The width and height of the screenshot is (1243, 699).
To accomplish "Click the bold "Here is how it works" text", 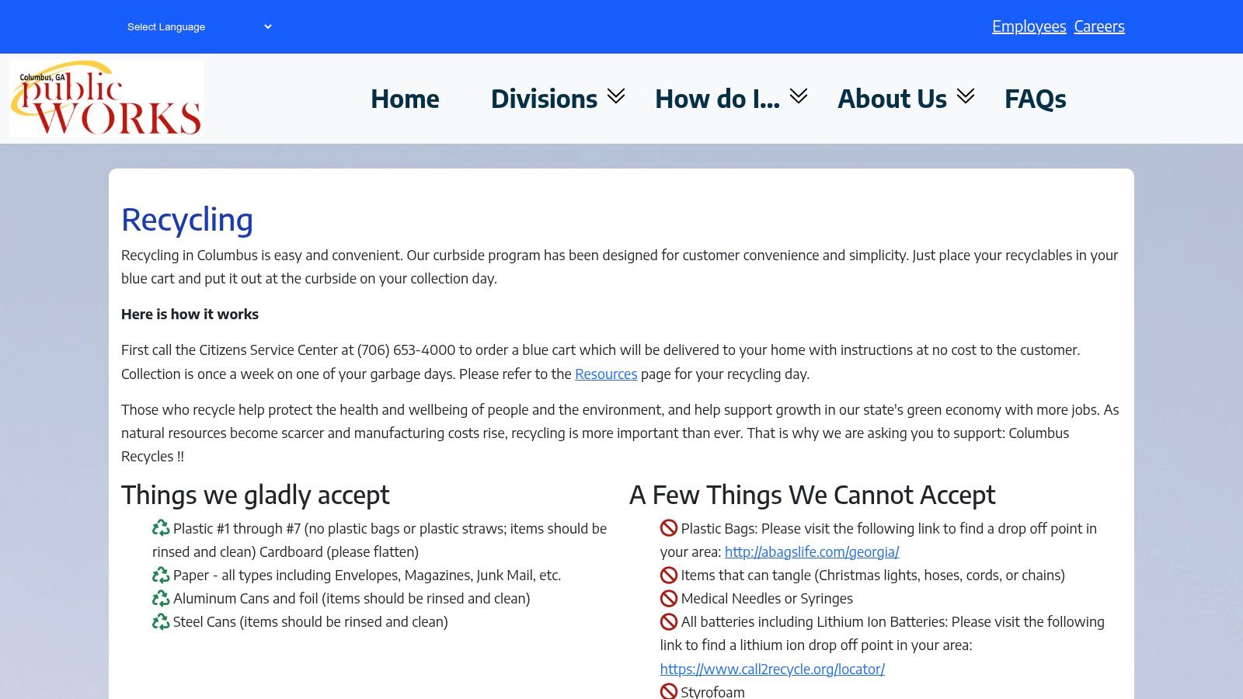I will click(190, 314).
